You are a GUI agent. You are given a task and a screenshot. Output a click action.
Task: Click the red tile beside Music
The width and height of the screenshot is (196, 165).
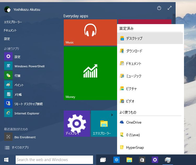pyautogui.click(x=145, y=22)
